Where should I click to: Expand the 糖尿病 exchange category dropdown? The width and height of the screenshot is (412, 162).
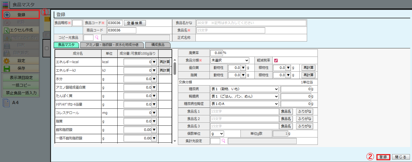(244, 89)
